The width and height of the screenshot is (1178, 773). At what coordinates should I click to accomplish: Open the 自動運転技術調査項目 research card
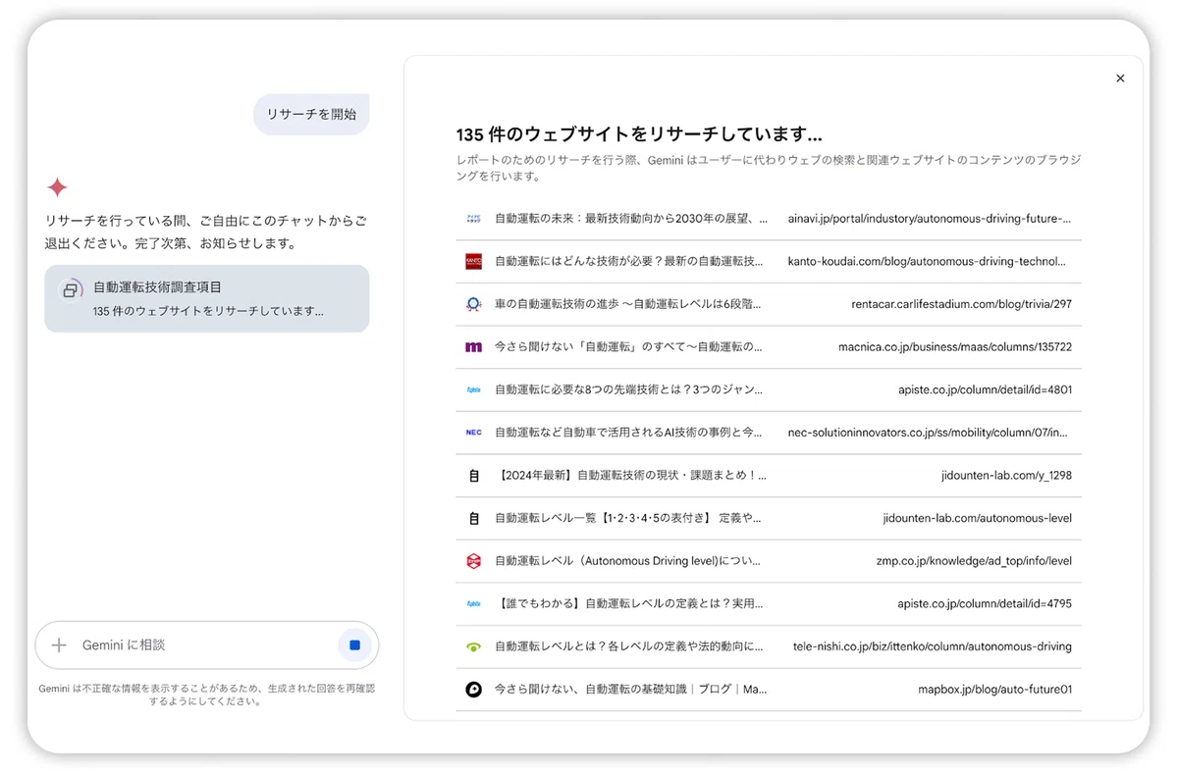tap(207, 299)
